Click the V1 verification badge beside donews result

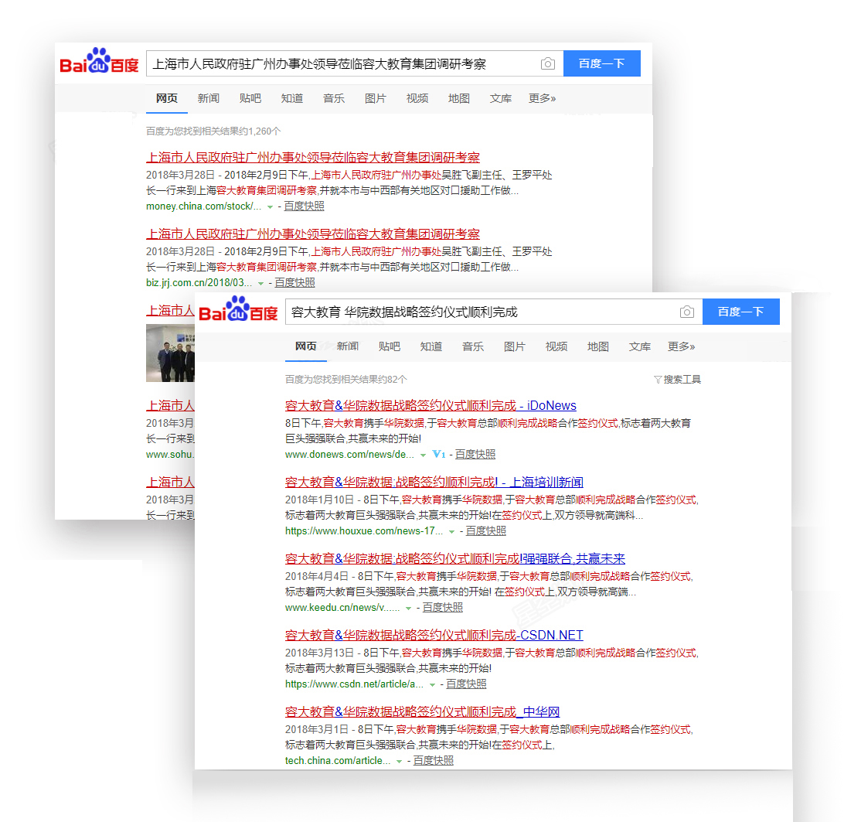pos(439,454)
